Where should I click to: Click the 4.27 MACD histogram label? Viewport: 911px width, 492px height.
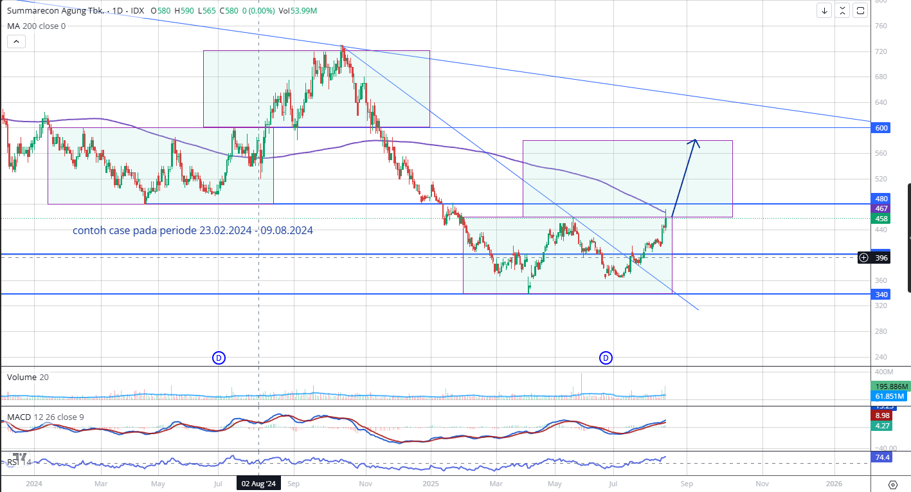[x=881, y=426]
